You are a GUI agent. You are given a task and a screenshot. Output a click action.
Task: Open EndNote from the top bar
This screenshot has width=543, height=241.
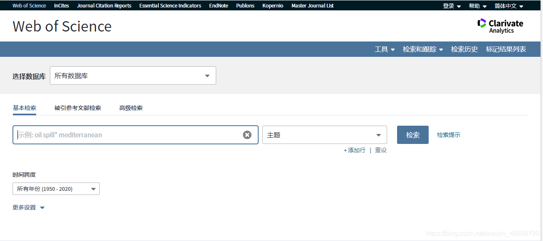[219, 6]
